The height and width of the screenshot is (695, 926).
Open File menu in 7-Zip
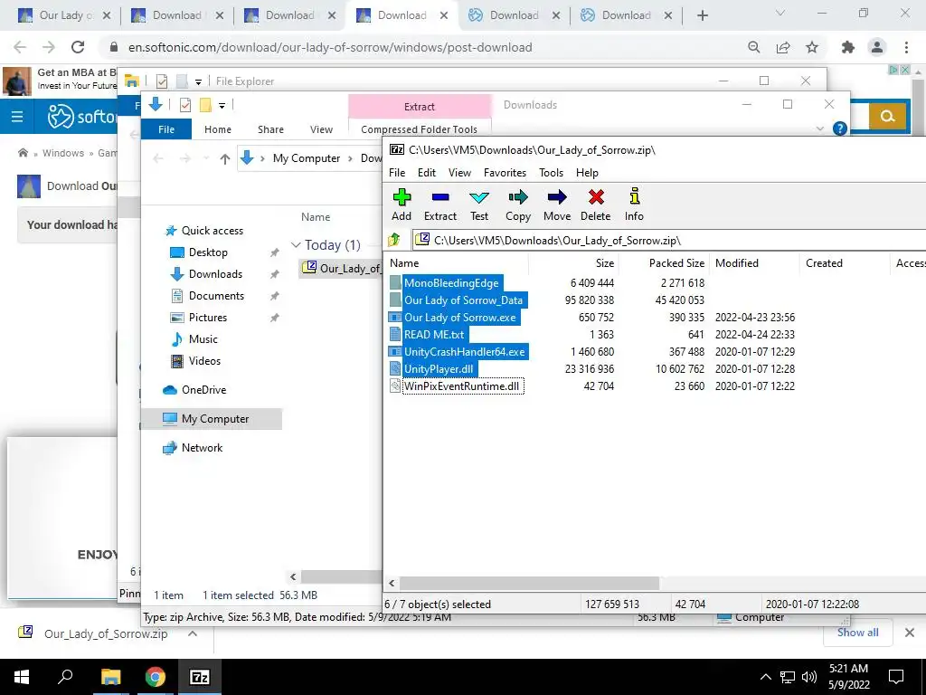click(x=397, y=173)
